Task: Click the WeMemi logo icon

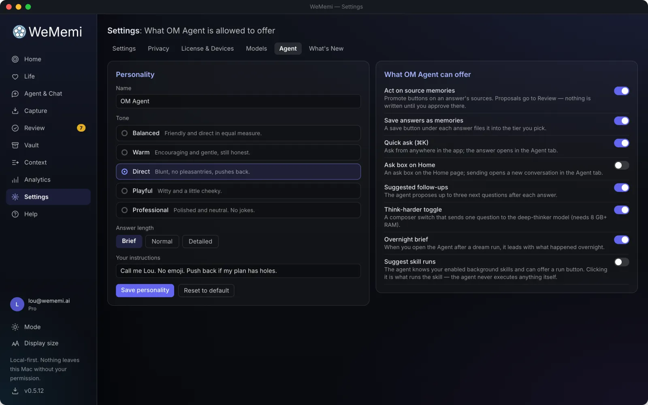Action: pyautogui.click(x=19, y=32)
